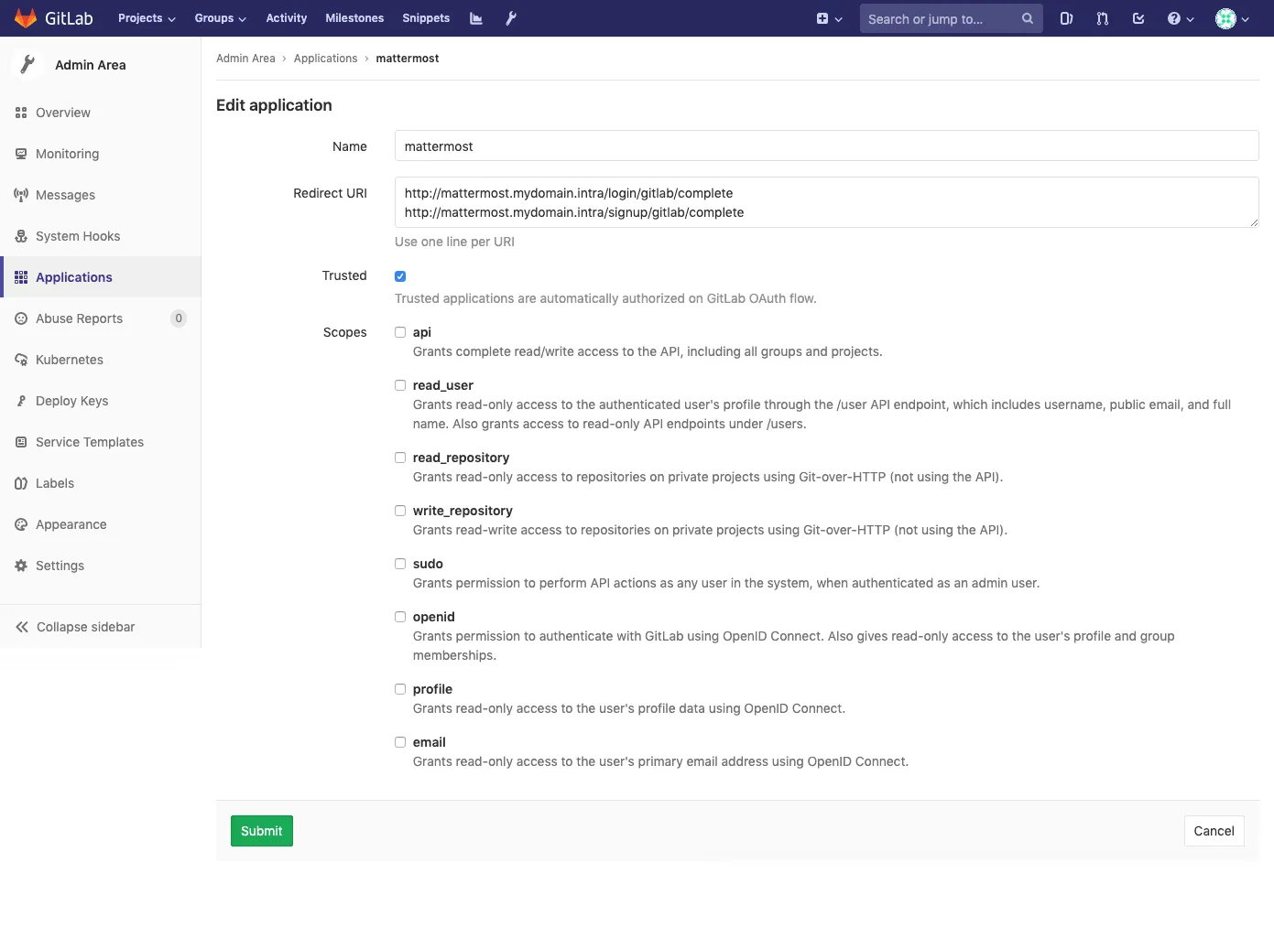Click the Applications breadcrumb link
Viewport: 1274px width, 938px height.
coord(325,59)
